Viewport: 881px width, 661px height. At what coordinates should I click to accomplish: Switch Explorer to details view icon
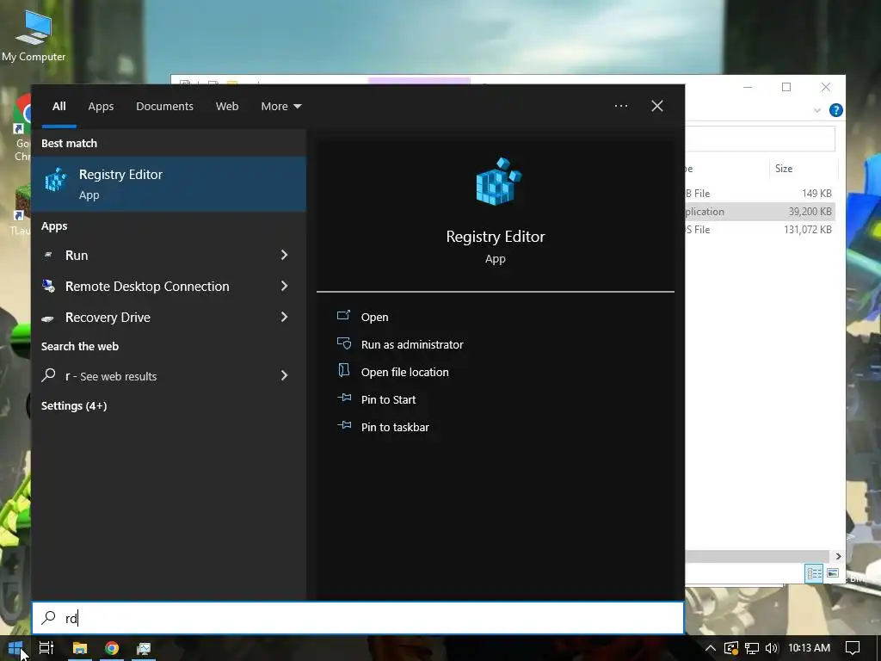click(814, 572)
